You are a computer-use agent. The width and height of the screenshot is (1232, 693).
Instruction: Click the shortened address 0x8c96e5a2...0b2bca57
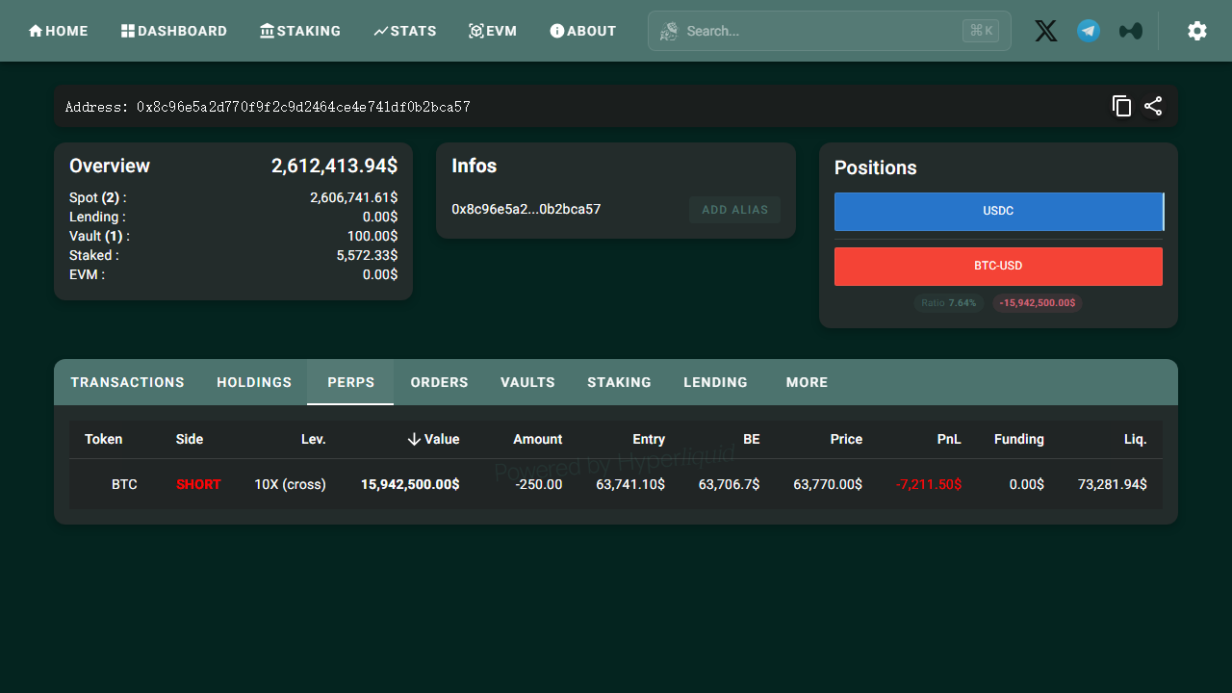click(526, 209)
